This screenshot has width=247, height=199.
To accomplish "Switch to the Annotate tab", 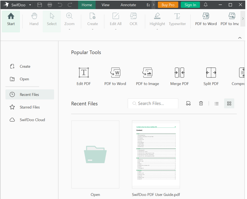I will tap(128, 5).
